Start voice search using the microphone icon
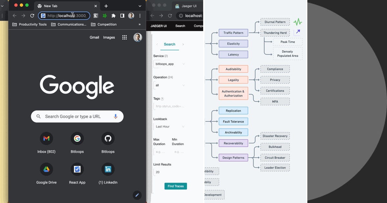 pyautogui.click(x=115, y=116)
